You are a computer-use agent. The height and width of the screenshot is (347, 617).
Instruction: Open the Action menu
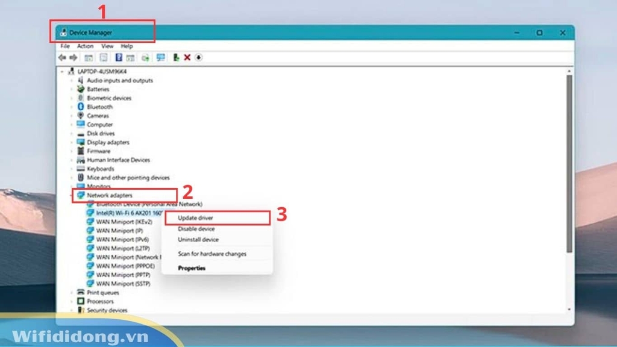pos(85,46)
